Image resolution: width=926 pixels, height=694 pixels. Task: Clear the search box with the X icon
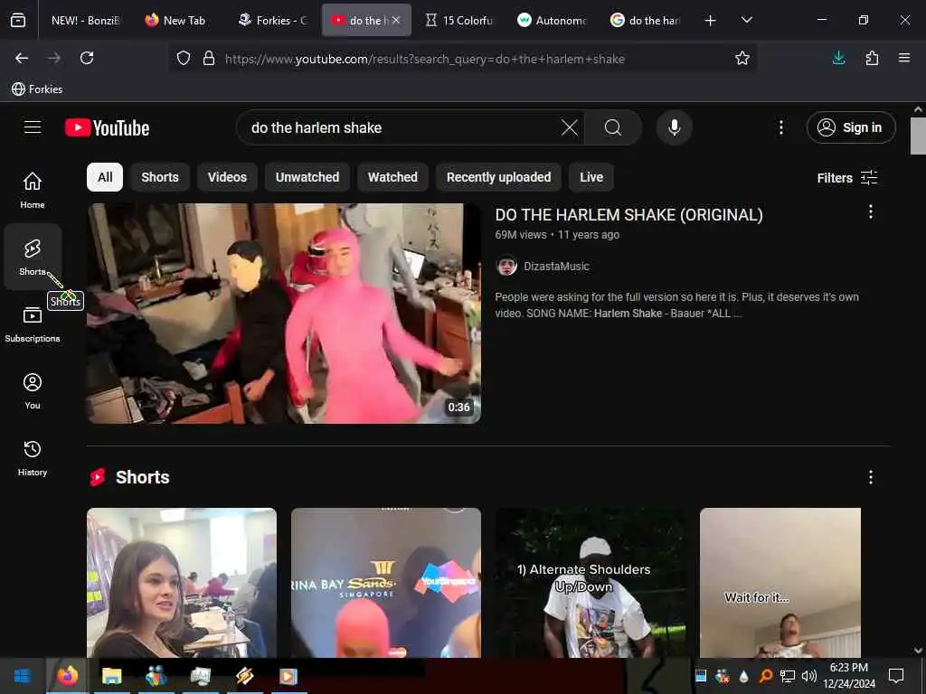point(570,127)
